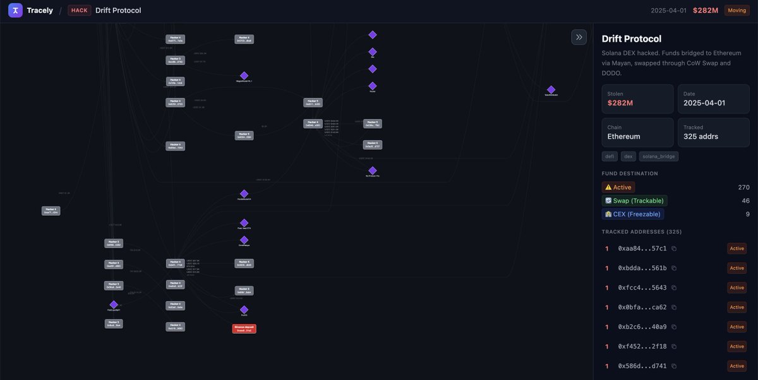The image size is (758, 380).
Task: Select the Fluid Vault ETH diamond node
Action: click(244, 223)
